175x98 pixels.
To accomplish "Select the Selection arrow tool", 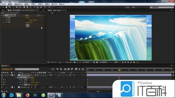I will [3, 7].
